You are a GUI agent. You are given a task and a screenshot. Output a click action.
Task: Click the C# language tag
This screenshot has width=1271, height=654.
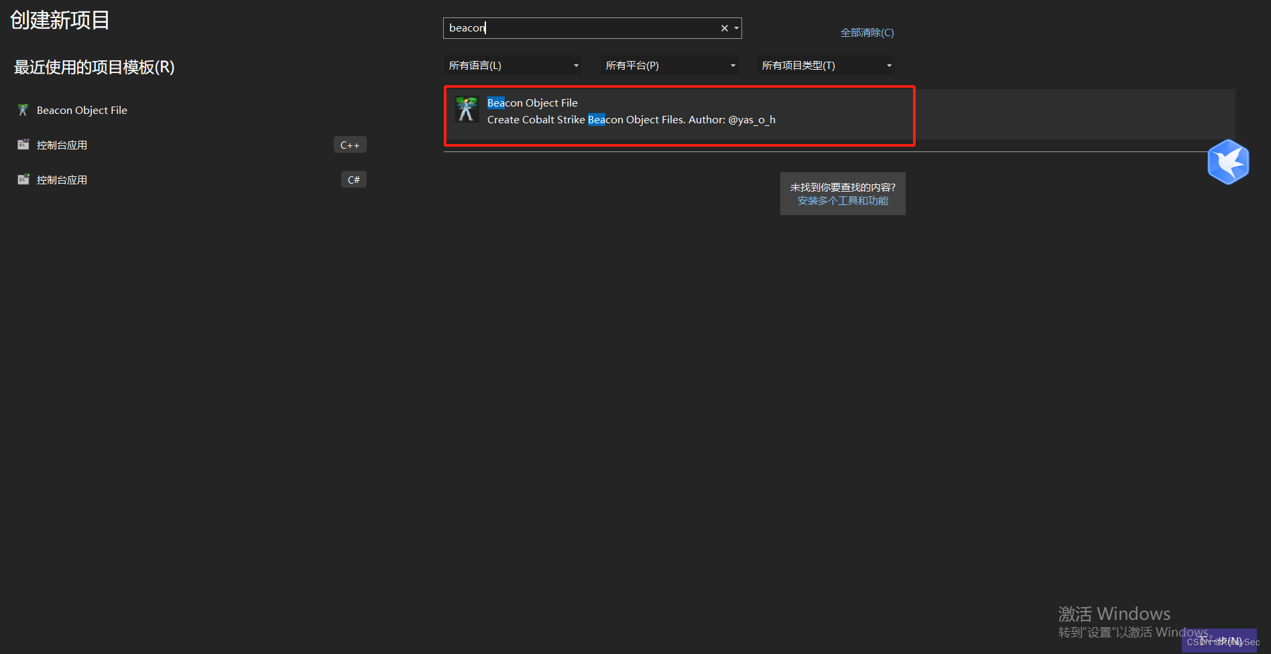(354, 180)
